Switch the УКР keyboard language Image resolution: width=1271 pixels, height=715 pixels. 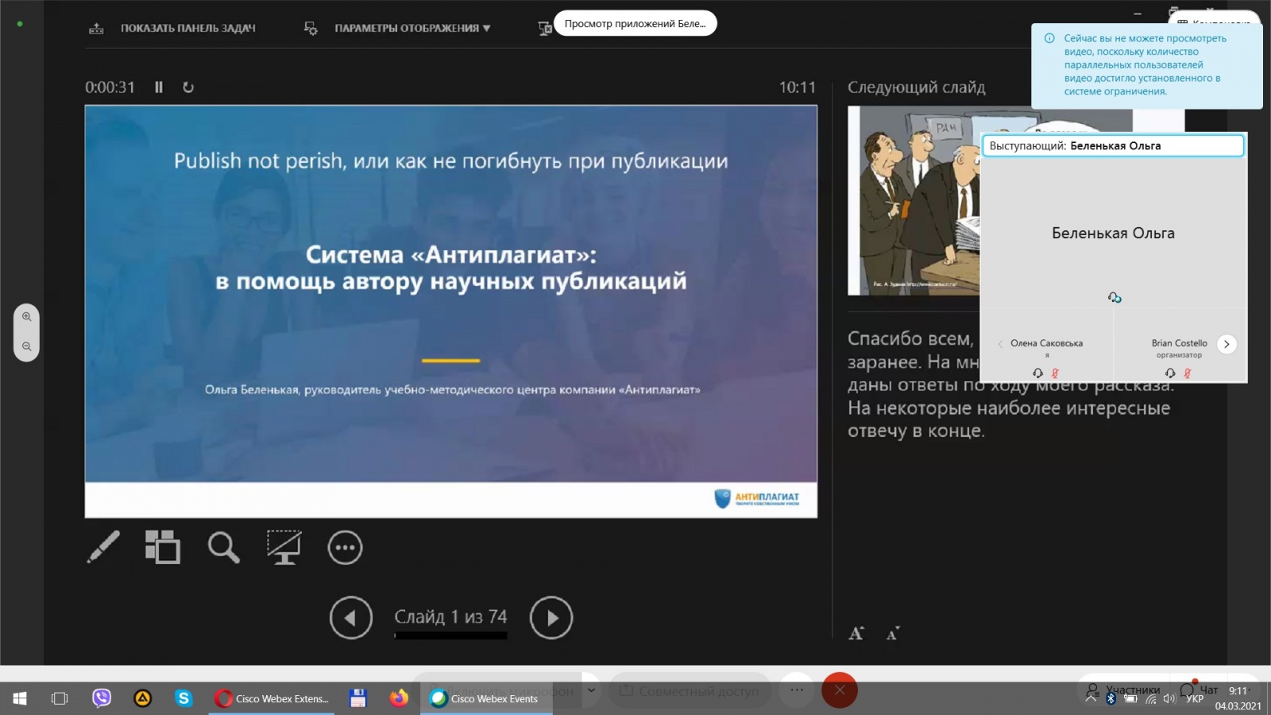(1195, 699)
